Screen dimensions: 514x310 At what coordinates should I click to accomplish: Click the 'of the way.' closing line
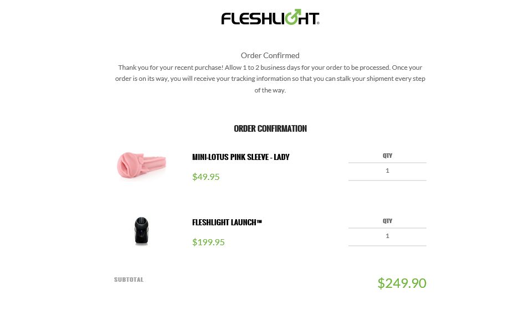(x=270, y=90)
